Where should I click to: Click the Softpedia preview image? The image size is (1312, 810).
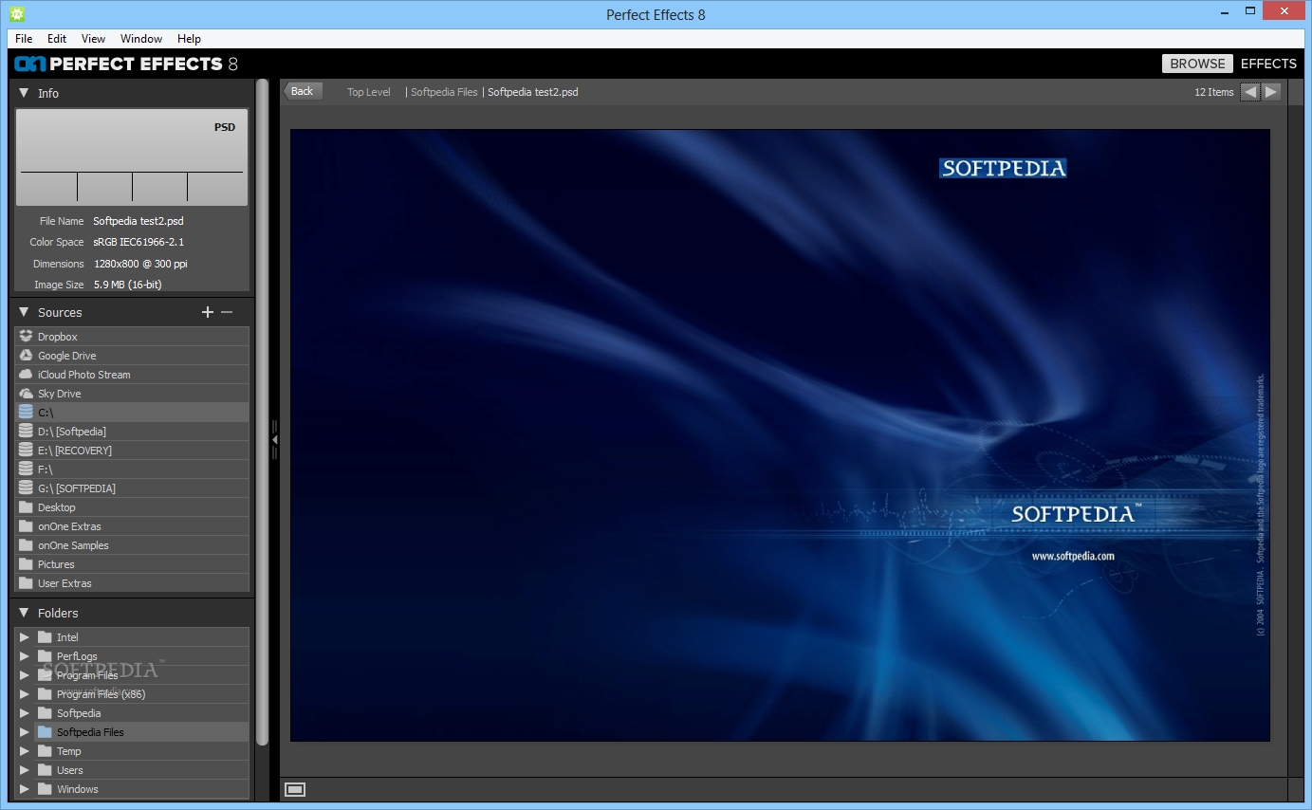(780, 435)
